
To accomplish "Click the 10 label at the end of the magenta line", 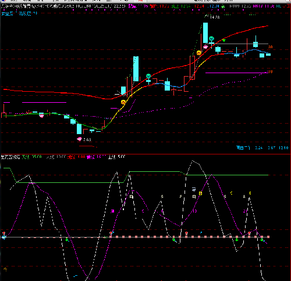I will (270, 72).
